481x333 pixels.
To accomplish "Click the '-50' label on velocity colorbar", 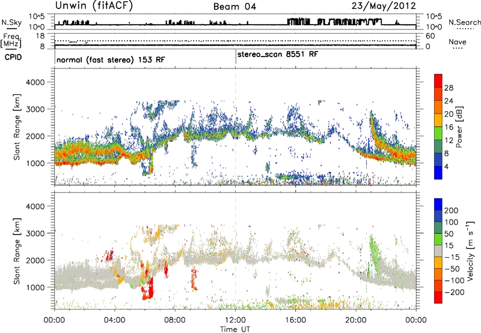I will (x=452, y=269).
